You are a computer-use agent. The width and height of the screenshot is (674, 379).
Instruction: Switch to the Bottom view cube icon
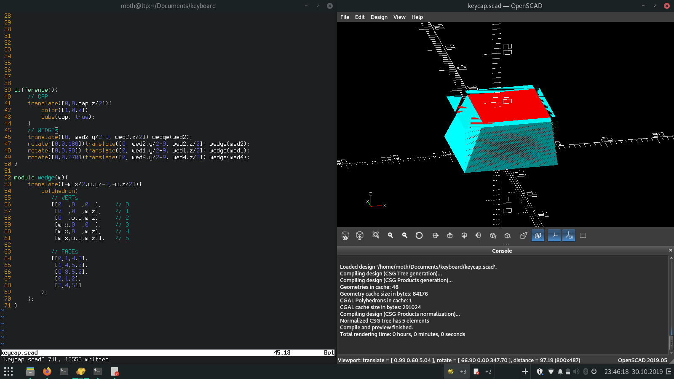click(464, 236)
